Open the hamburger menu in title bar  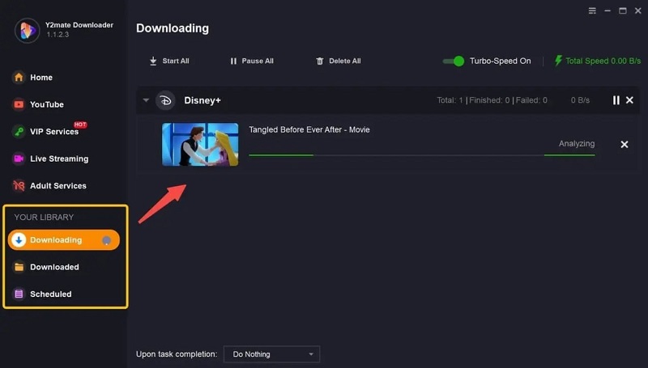click(x=592, y=11)
